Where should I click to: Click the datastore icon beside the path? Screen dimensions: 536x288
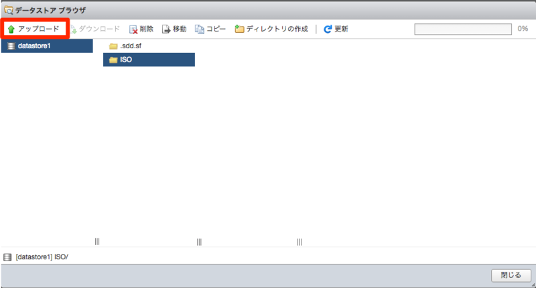7,257
